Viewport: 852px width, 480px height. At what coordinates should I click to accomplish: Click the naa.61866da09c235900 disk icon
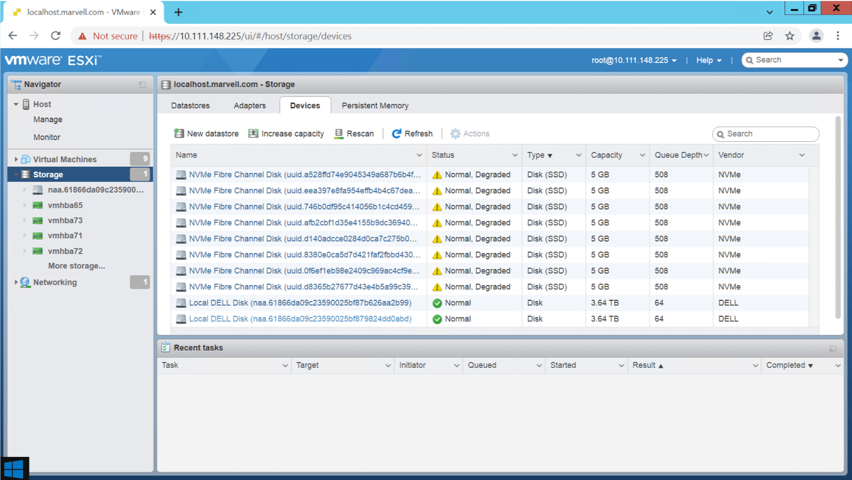[37, 190]
